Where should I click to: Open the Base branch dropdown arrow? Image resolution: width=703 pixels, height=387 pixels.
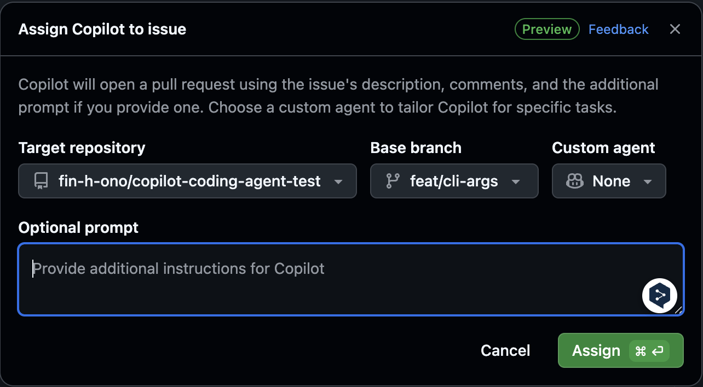[515, 181]
